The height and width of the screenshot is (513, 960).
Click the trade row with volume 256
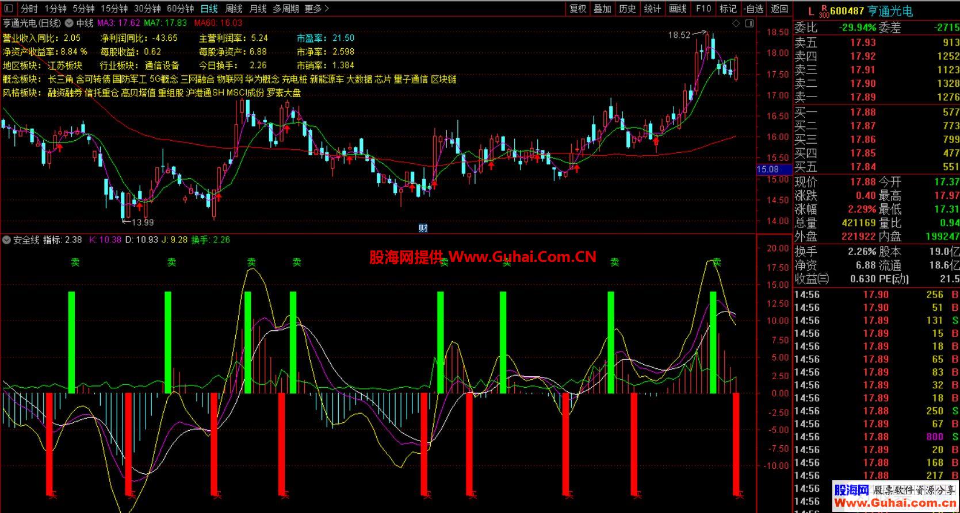pos(877,295)
